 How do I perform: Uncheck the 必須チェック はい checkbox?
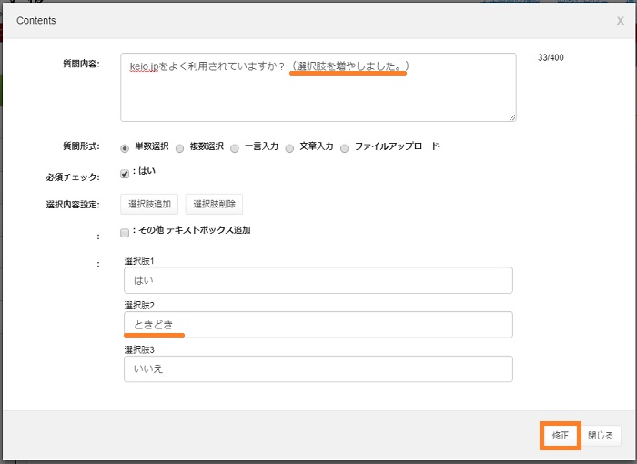pos(125,175)
